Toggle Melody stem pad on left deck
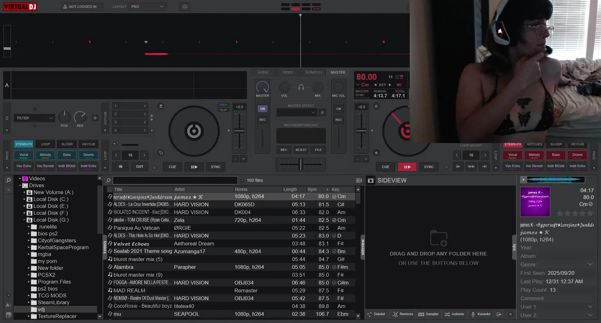Viewport: 601px width, 323px height. coord(45,155)
